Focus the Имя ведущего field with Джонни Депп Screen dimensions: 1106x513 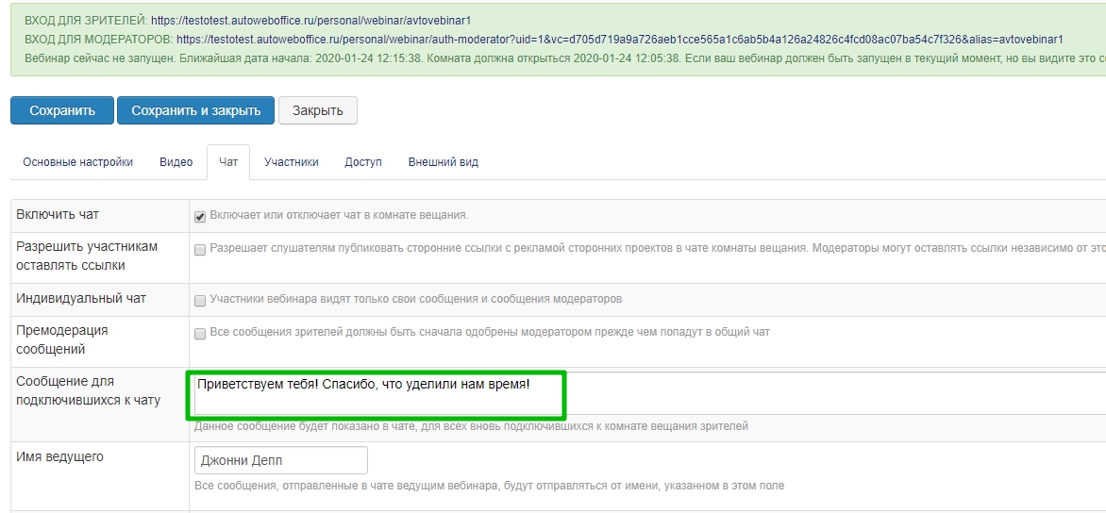pyautogui.click(x=280, y=460)
